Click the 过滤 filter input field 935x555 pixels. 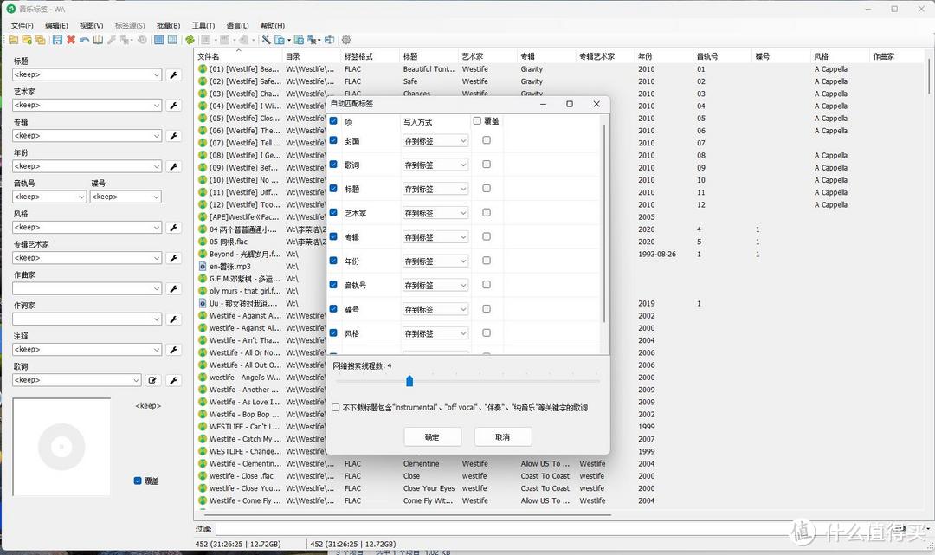(554, 528)
